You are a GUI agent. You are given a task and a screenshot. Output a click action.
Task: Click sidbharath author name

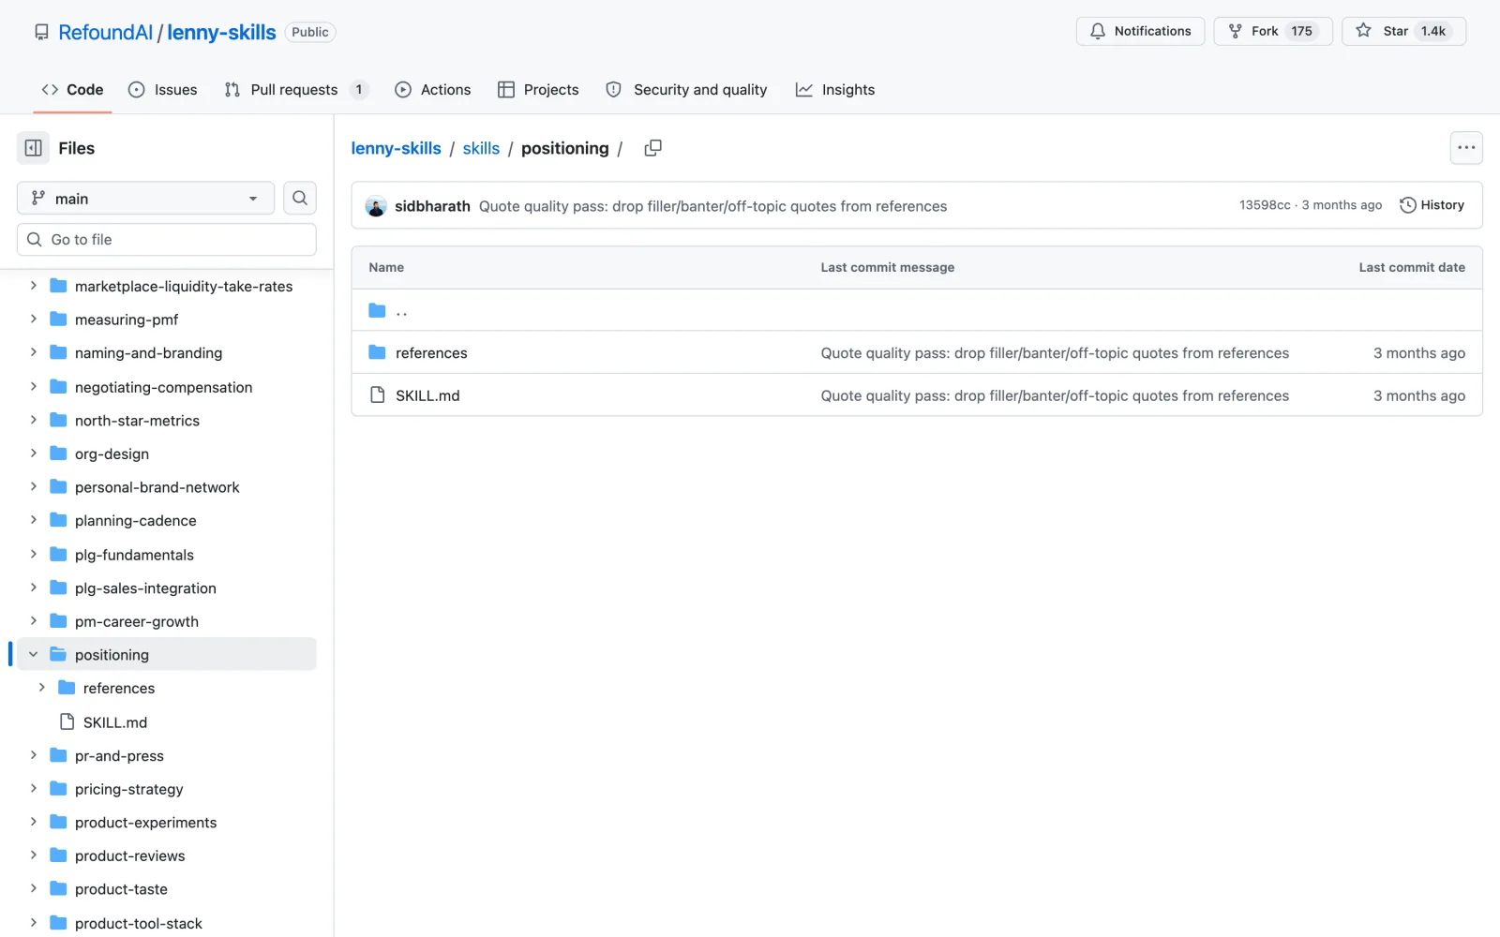tap(432, 206)
